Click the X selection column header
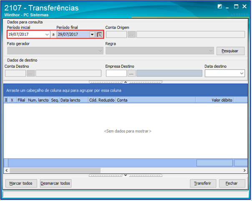 tap(12, 100)
